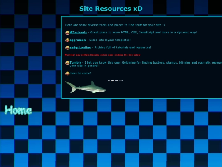Open the W3schools link
This screenshot has width=222, height=167.
coord(78,33)
